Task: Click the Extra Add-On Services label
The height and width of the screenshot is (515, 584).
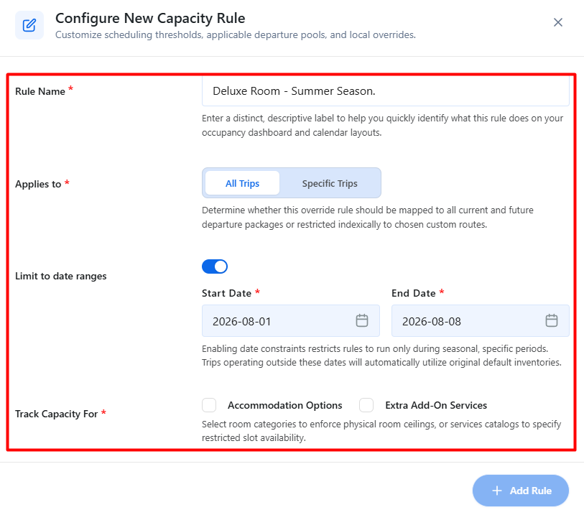Action: [436, 405]
